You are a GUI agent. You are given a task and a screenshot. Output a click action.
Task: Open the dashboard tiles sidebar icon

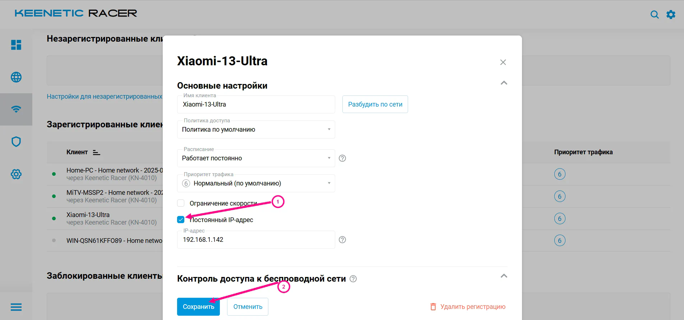coord(16,45)
